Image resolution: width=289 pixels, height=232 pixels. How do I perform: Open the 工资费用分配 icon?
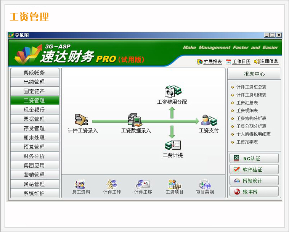click(x=173, y=92)
